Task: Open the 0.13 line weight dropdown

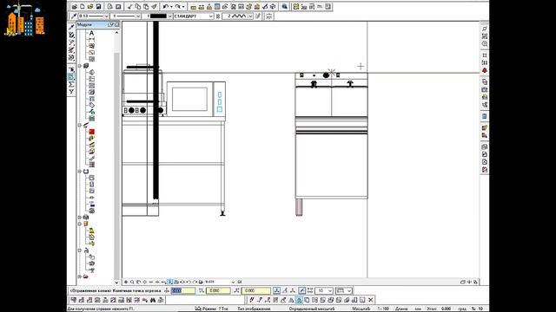Action: (x=106, y=16)
